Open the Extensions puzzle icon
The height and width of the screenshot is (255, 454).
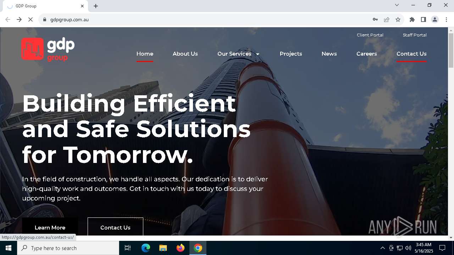[412, 19]
